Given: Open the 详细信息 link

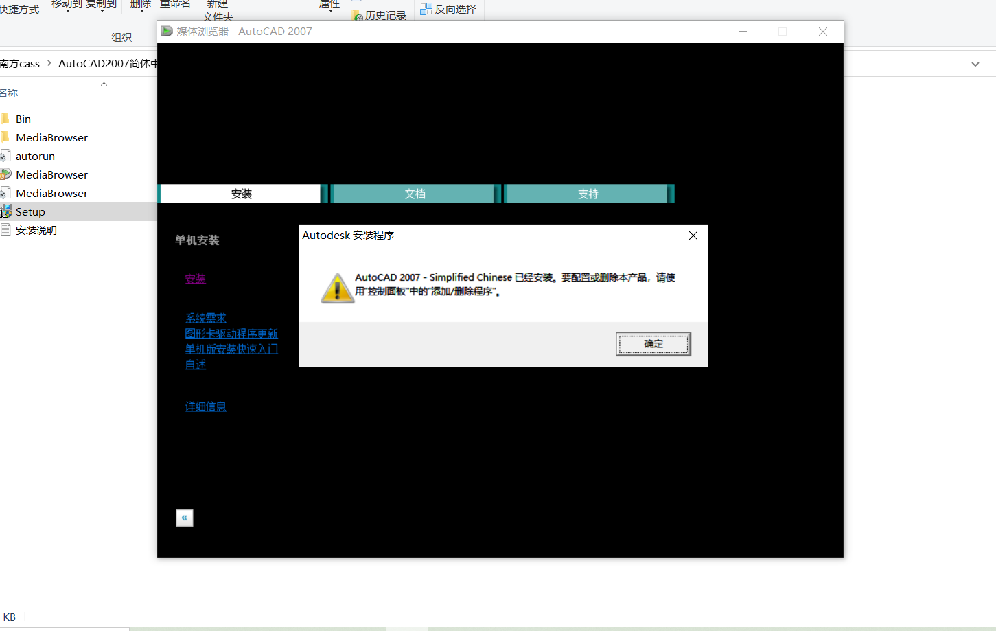Looking at the screenshot, I should click(206, 406).
